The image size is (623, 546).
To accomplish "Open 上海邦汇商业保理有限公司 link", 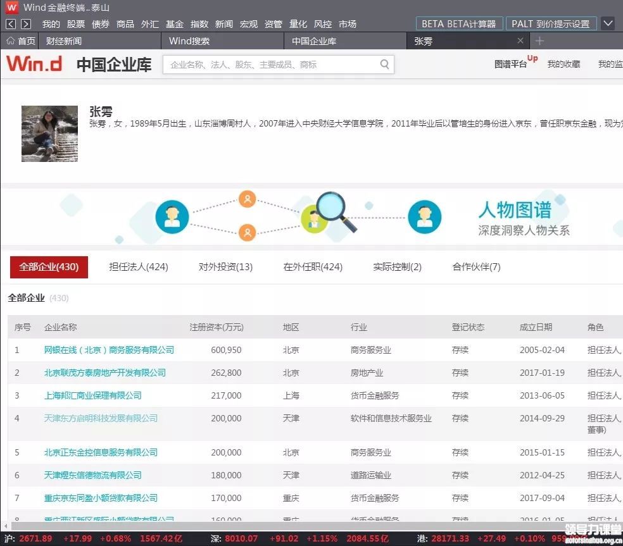I will (x=92, y=395).
